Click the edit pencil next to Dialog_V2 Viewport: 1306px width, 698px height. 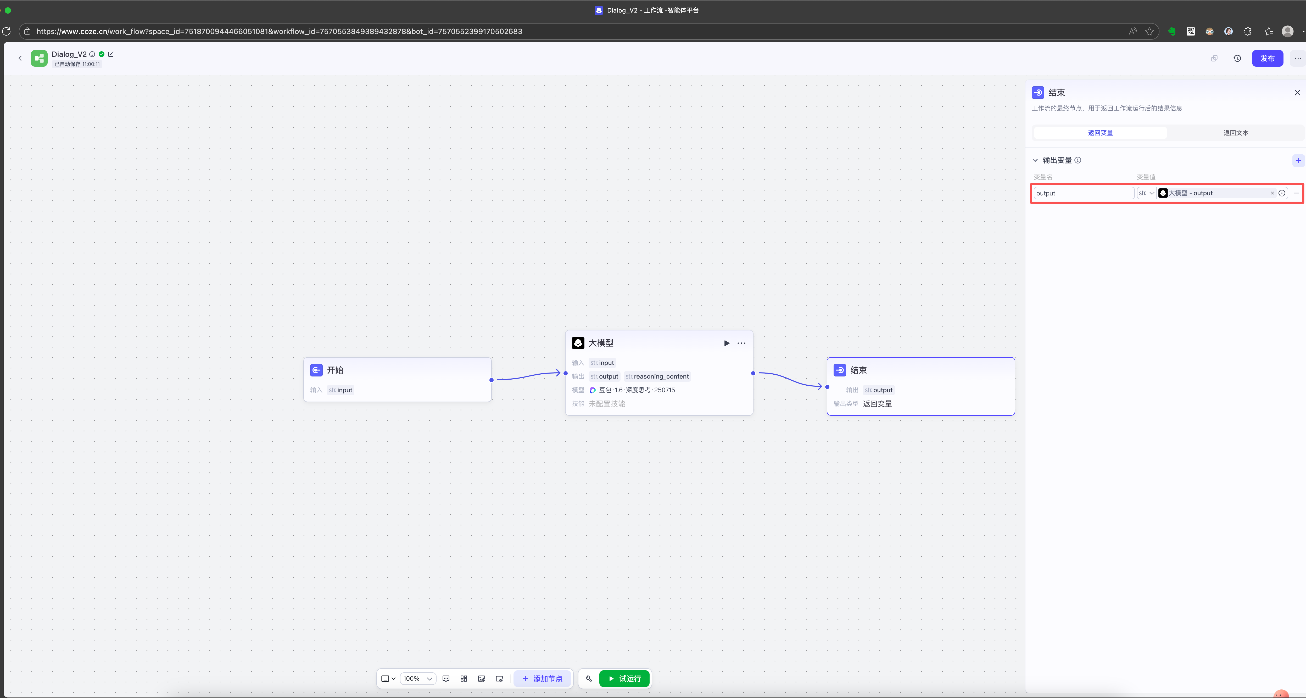click(x=111, y=54)
